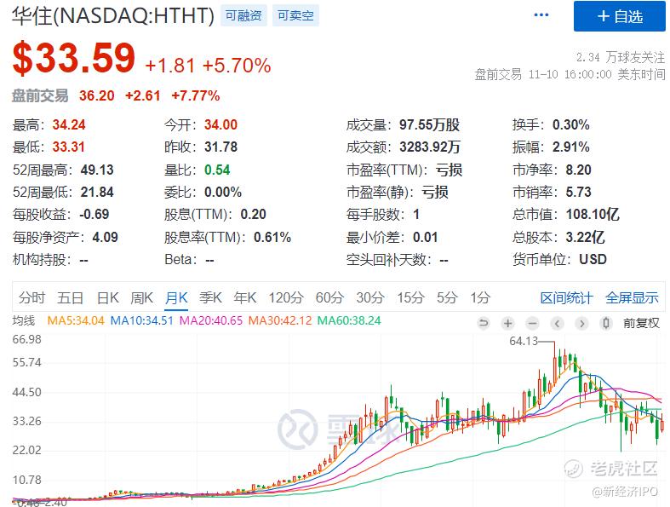The width and height of the screenshot is (670, 507).
Task: Click the 2.34 万球友关注 followers text
Action: click(x=621, y=57)
